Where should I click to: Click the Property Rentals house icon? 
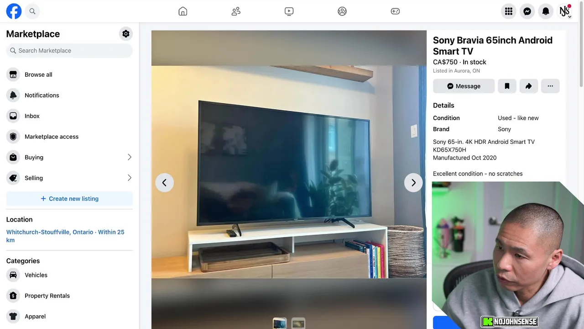coord(13,296)
